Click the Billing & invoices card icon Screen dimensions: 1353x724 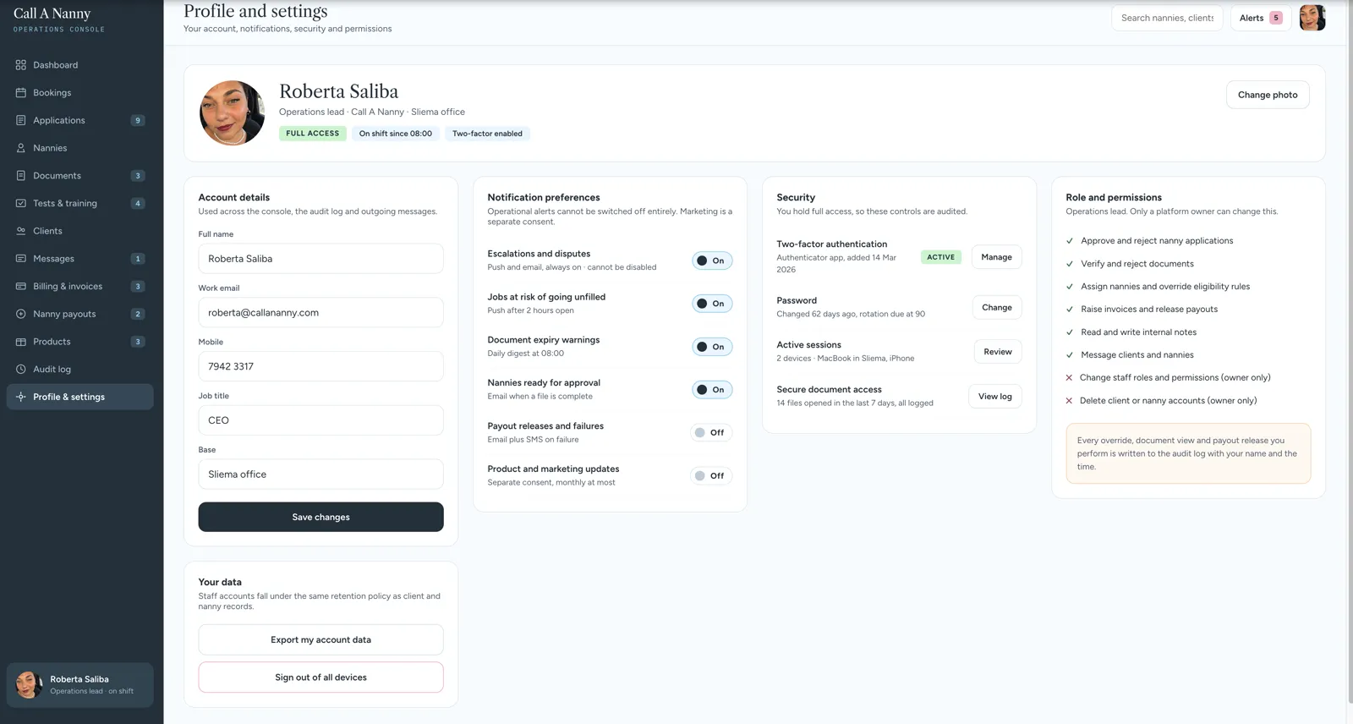(x=21, y=287)
